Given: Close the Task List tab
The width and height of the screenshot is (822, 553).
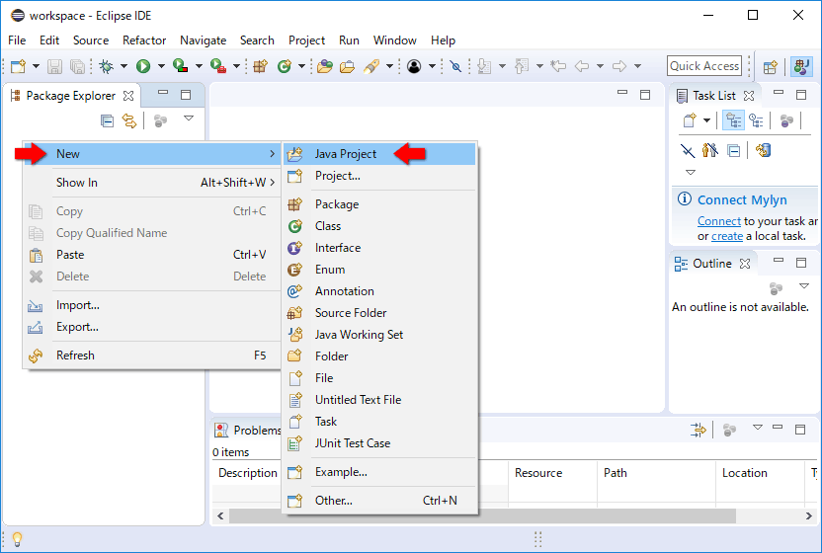Looking at the screenshot, I should pos(749,96).
